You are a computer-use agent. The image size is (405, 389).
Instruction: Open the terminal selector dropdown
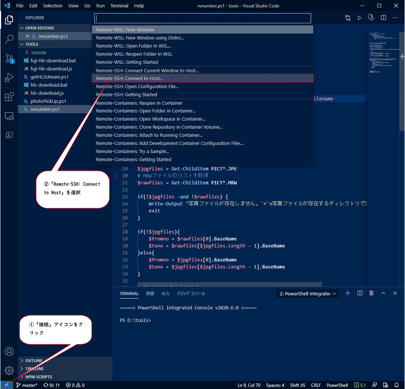(x=308, y=294)
